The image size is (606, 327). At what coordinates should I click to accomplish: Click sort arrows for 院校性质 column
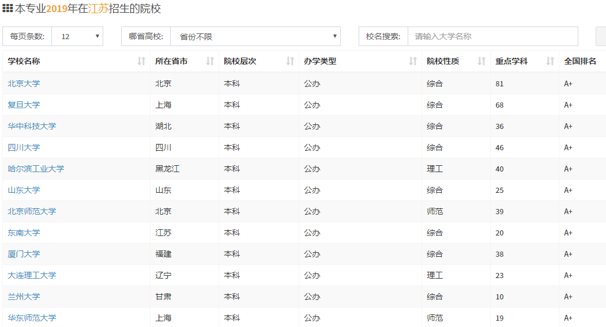point(481,61)
